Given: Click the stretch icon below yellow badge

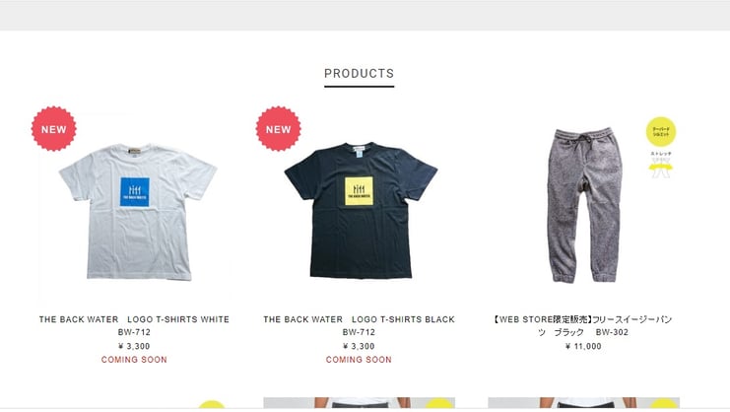Looking at the screenshot, I should [660, 166].
